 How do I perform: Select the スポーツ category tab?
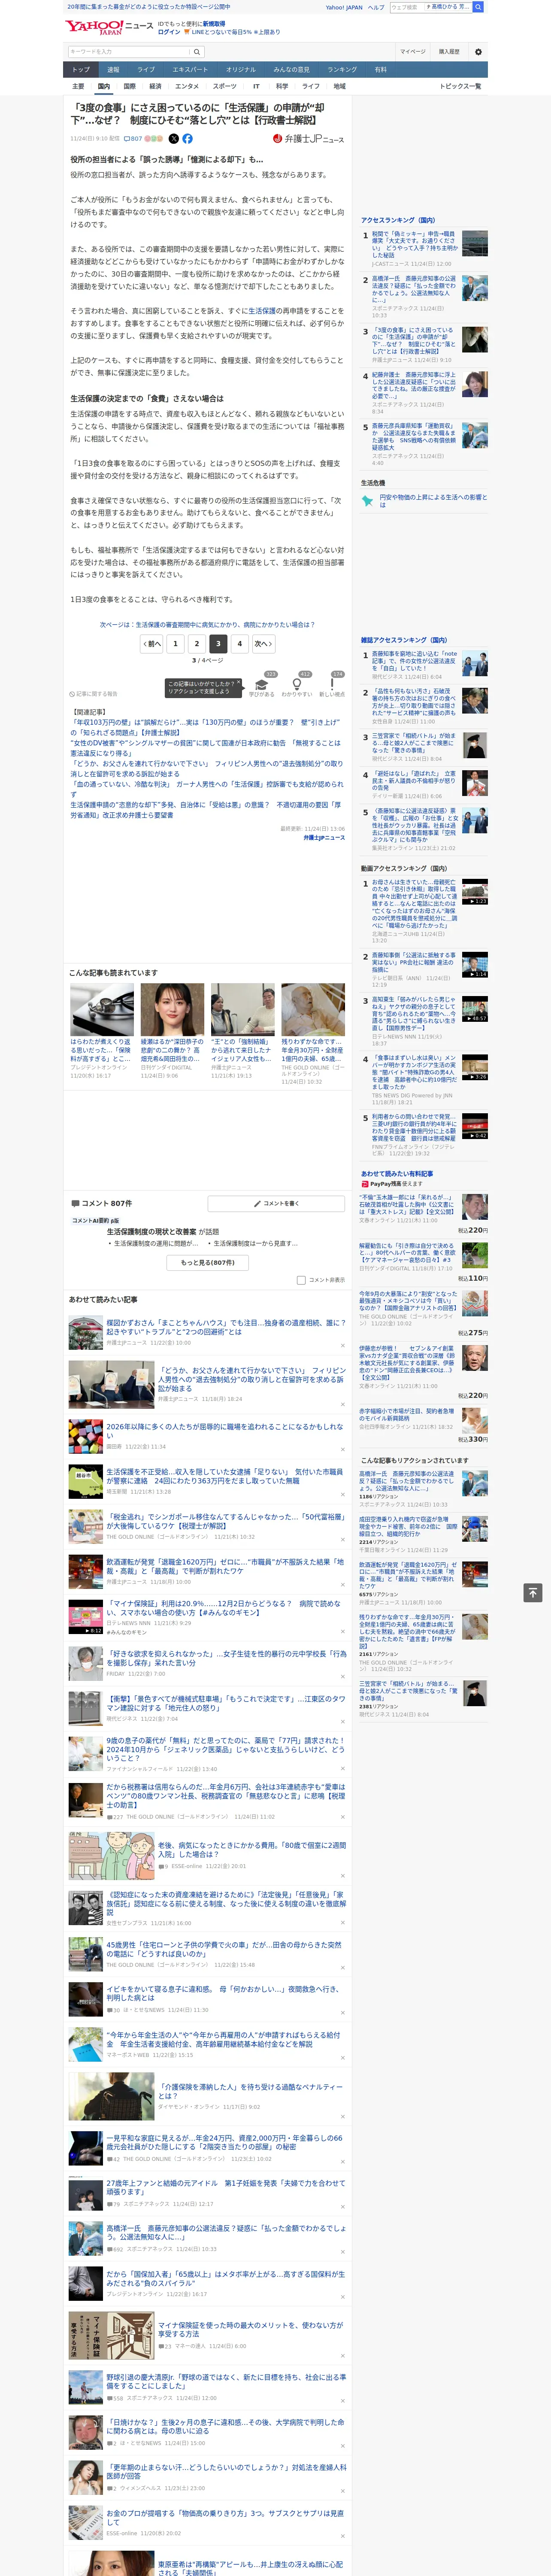(225, 86)
